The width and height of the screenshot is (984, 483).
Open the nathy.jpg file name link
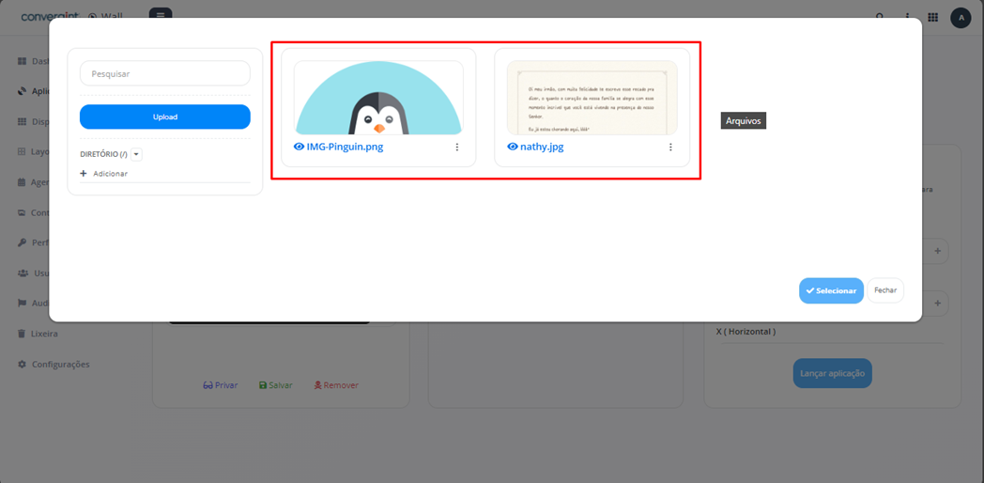pos(542,148)
